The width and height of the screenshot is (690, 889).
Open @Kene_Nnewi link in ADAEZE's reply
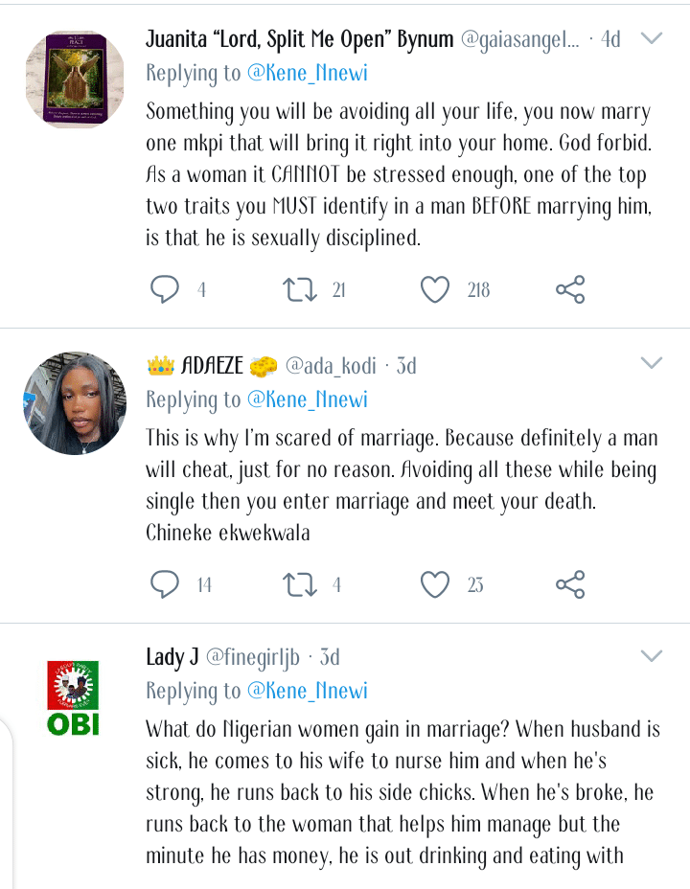tap(307, 399)
